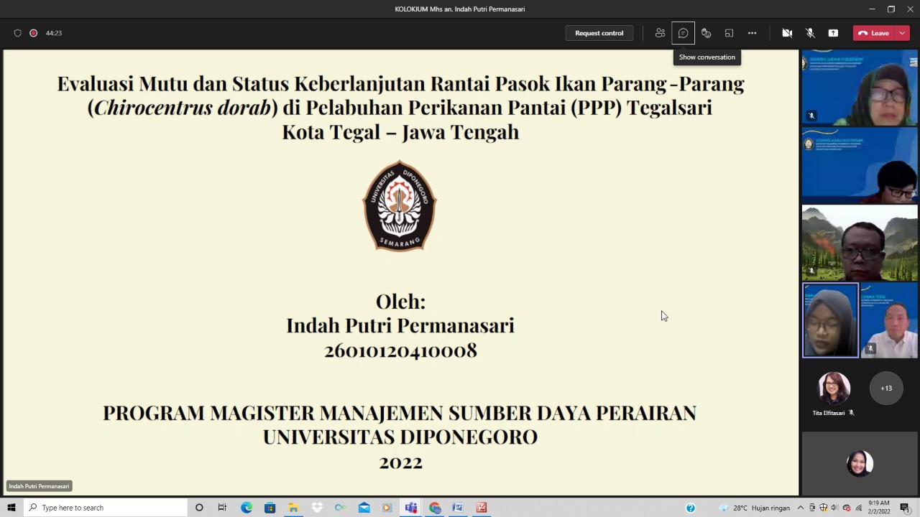This screenshot has width=920, height=517.
Task: Open Cortana circle icon in taskbar
Action: point(199,508)
